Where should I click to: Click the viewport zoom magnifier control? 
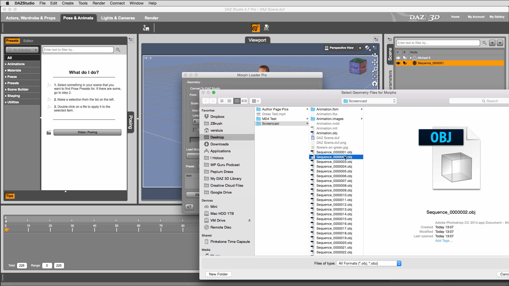(375, 69)
